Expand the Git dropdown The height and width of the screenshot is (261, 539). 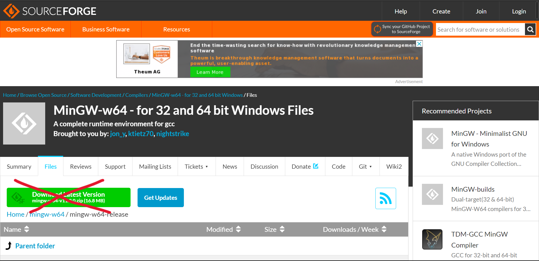(366, 166)
